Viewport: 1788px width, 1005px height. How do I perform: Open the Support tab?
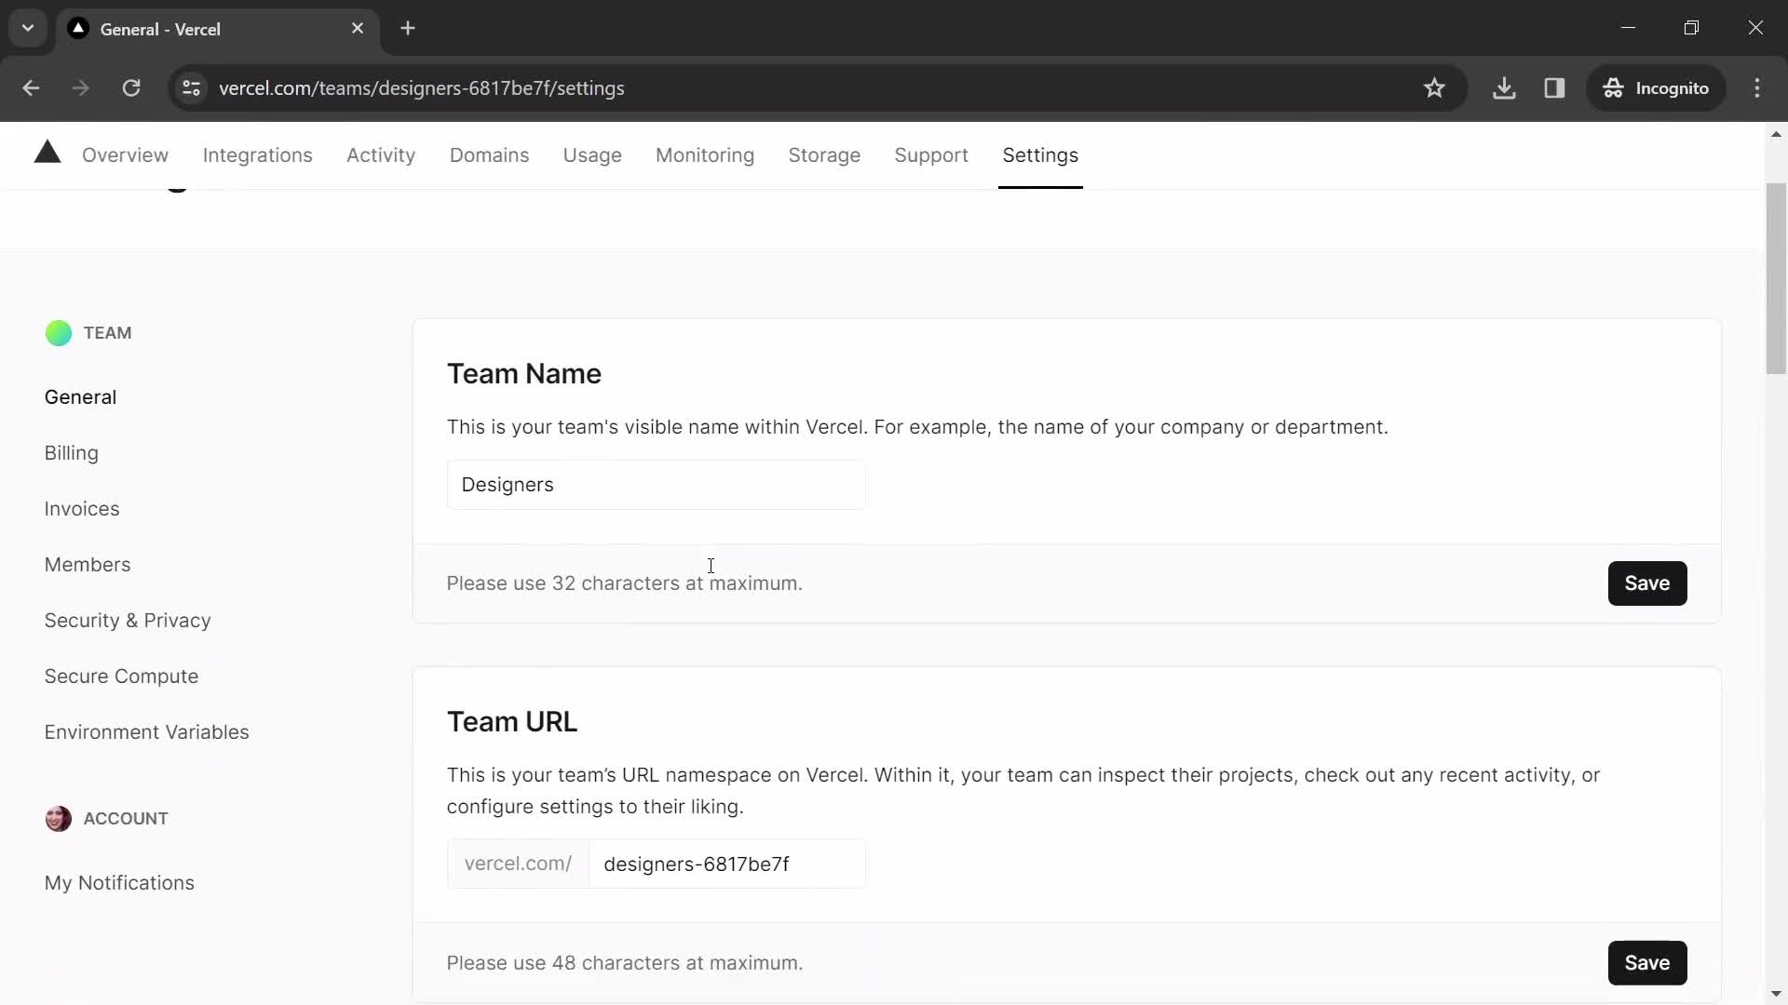click(931, 154)
